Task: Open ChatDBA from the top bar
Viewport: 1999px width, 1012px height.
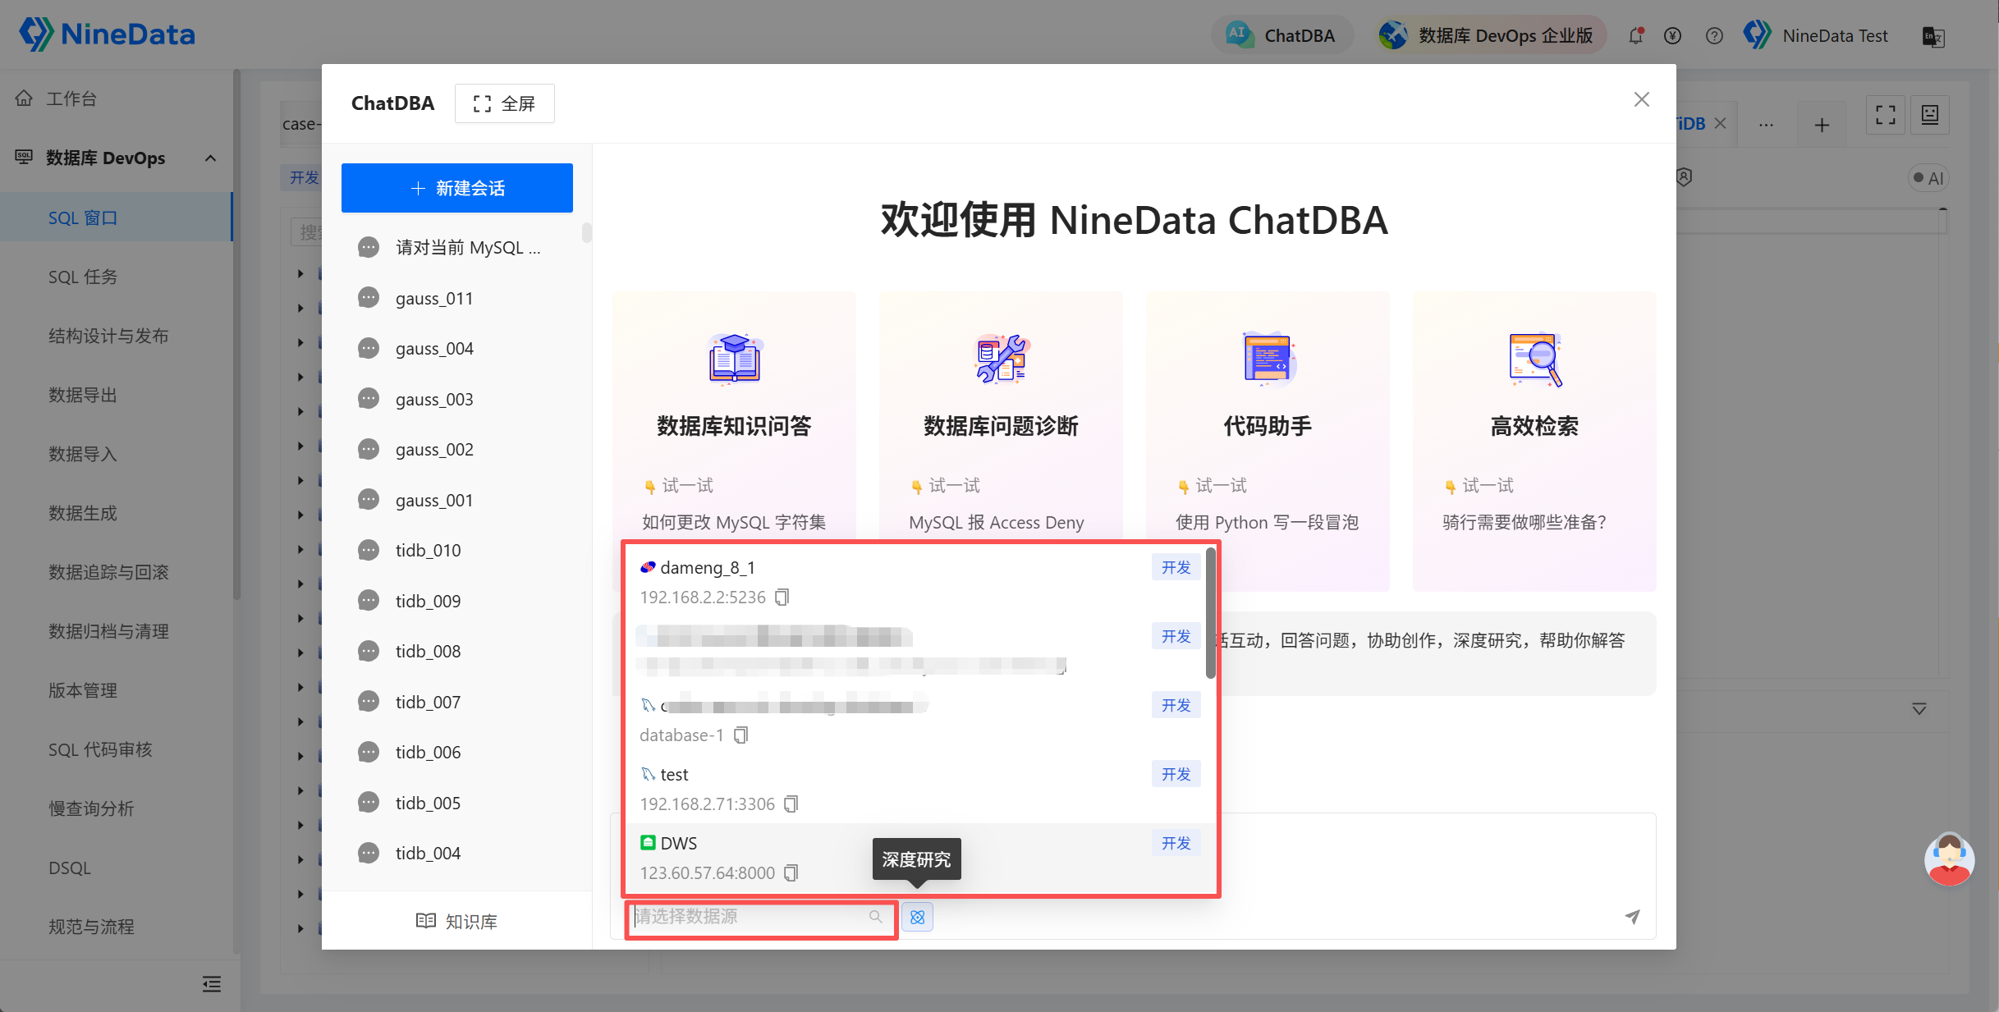Action: pyautogui.click(x=1281, y=35)
